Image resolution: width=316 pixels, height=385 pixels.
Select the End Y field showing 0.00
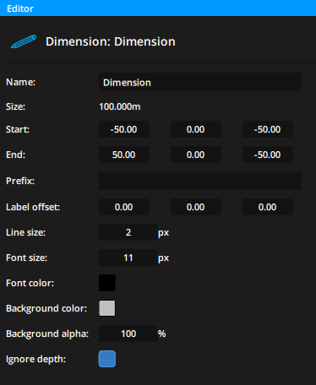(196, 155)
